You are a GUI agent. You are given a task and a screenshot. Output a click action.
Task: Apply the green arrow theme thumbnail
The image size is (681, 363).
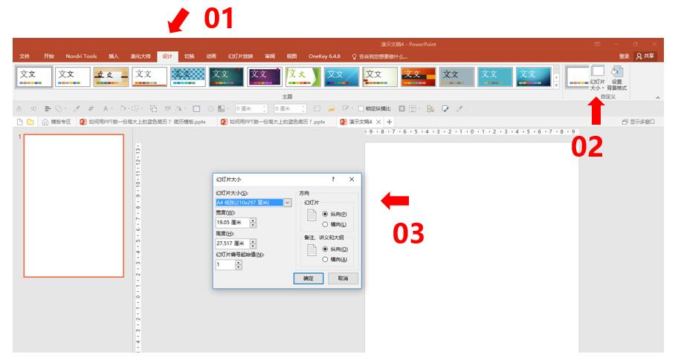(303, 76)
